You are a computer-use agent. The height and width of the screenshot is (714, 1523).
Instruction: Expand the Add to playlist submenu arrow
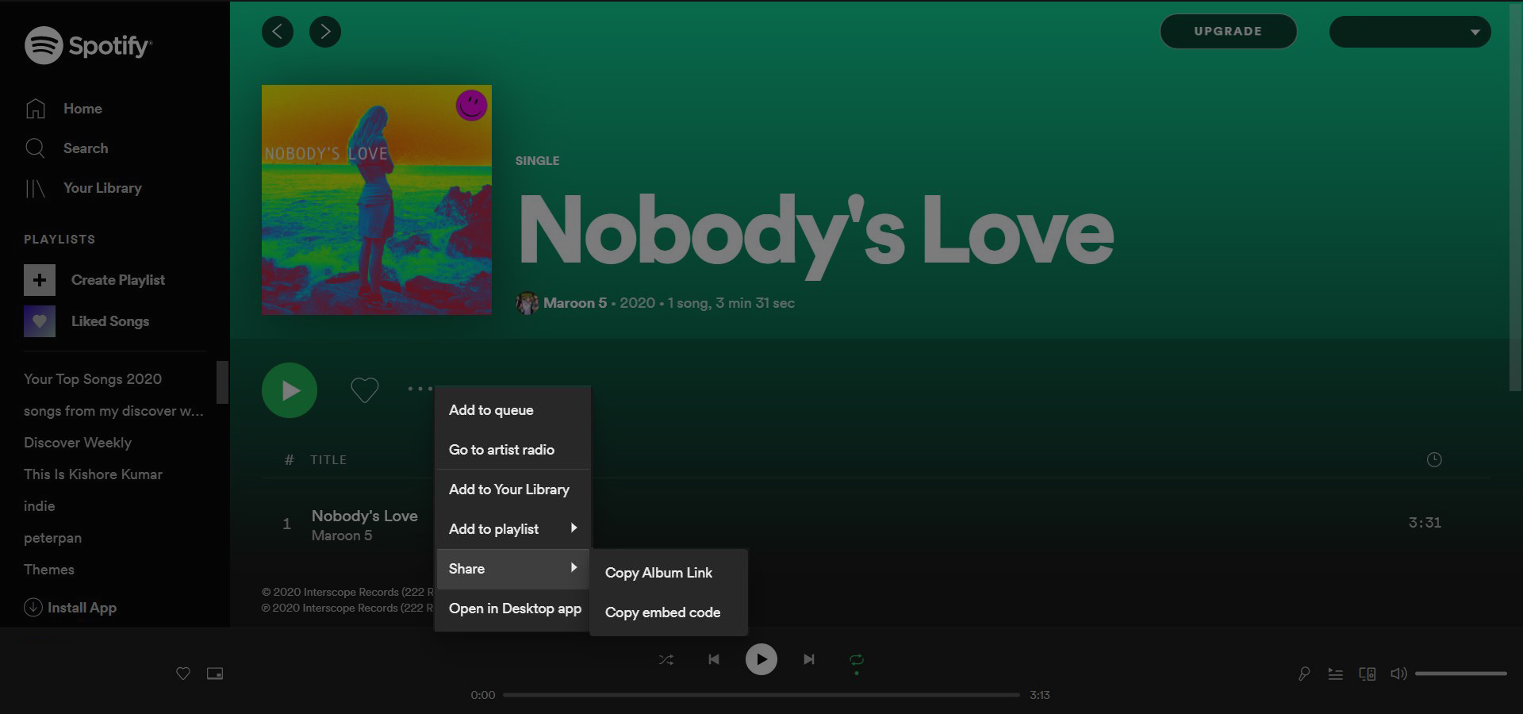click(x=574, y=528)
